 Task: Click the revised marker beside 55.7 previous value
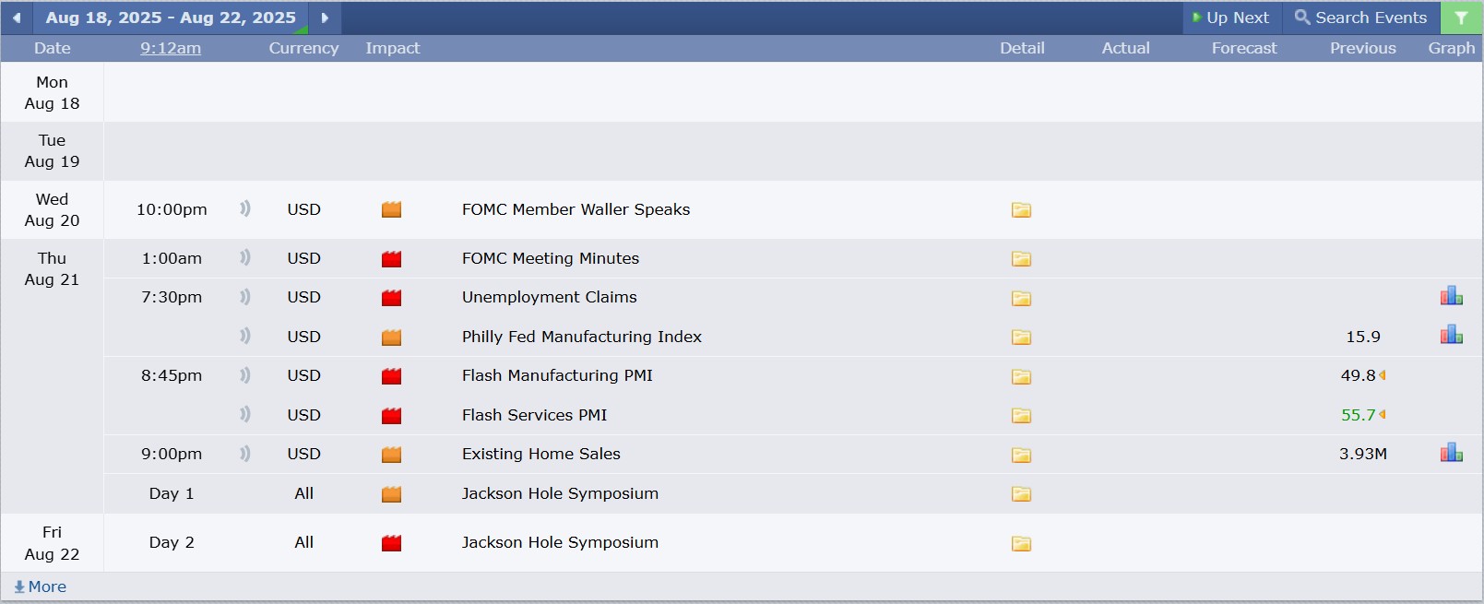[x=1383, y=415]
